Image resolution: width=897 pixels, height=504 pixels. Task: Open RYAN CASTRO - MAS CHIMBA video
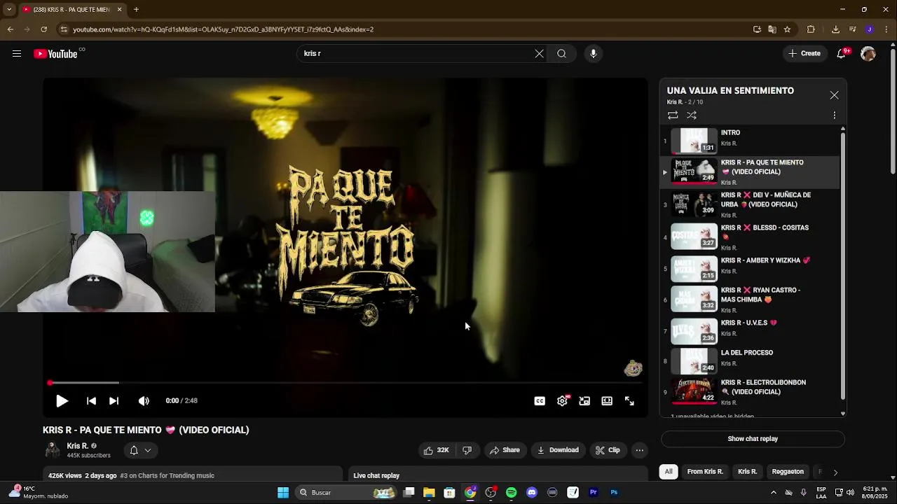point(750,300)
